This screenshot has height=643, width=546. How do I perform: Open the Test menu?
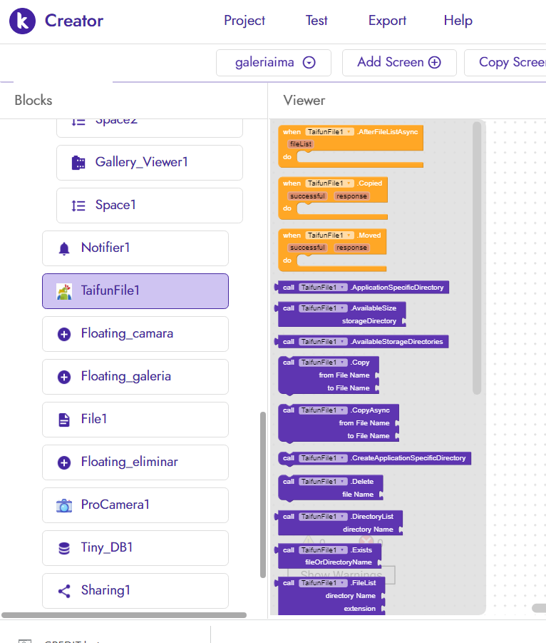(x=316, y=21)
